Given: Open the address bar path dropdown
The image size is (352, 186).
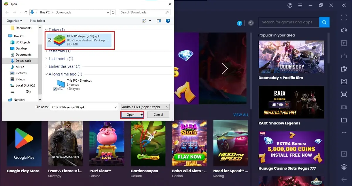Looking at the screenshot, I should pos(108,12).
